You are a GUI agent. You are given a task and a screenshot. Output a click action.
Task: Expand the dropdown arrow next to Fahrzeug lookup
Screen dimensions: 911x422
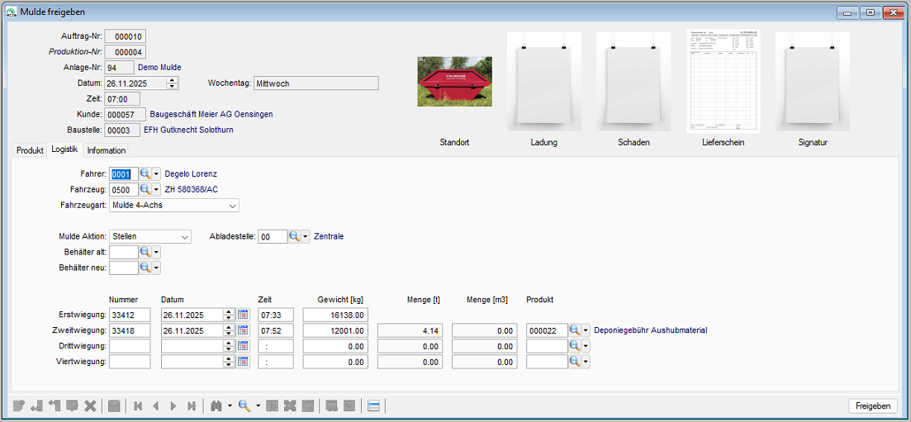point(157,190)
